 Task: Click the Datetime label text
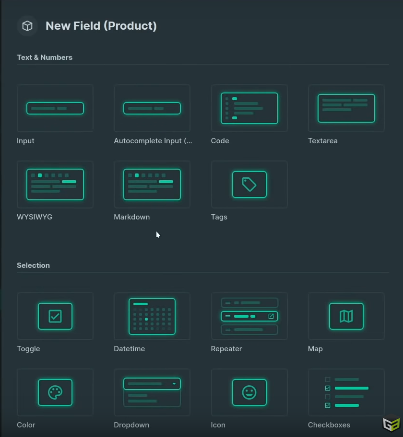[x=129, y=349]
